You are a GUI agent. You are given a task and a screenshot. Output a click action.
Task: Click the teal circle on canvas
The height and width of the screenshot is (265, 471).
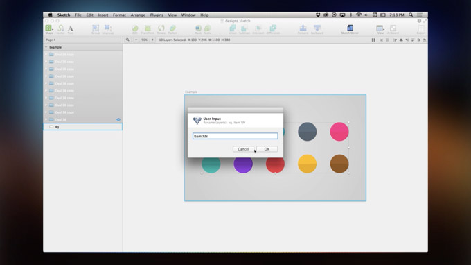click(x=211, y=165)
